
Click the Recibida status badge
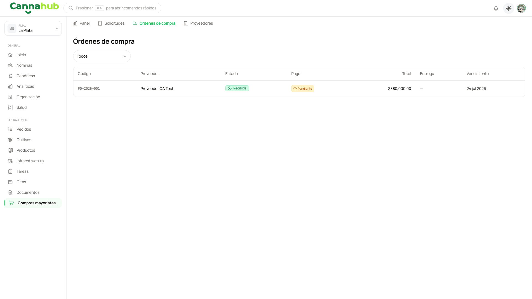pos(237,88)
